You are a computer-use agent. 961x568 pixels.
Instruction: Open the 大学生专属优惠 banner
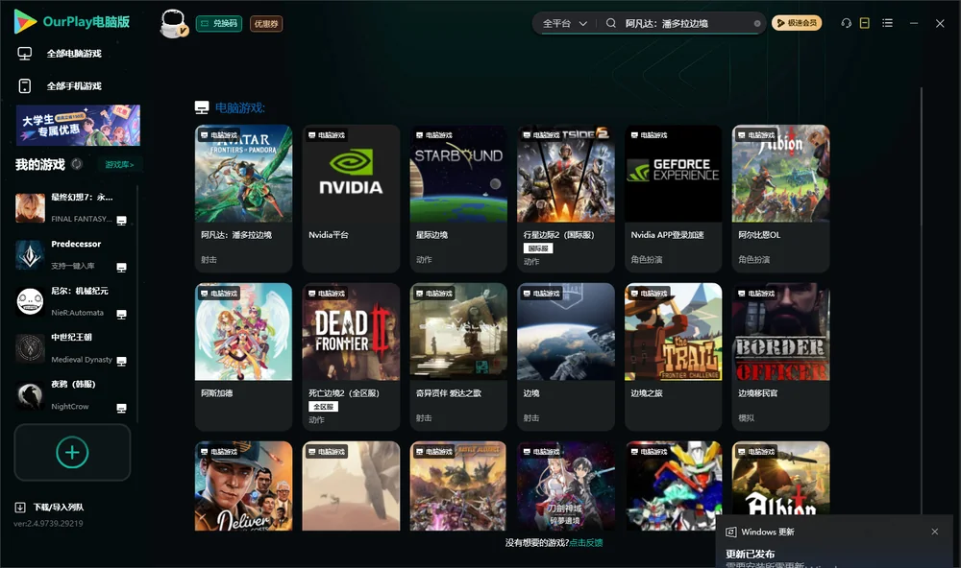click(x=78, y=125)
